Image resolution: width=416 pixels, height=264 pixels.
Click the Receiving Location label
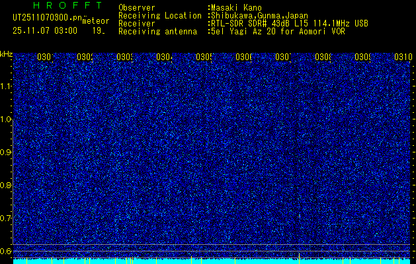(160, 16)
